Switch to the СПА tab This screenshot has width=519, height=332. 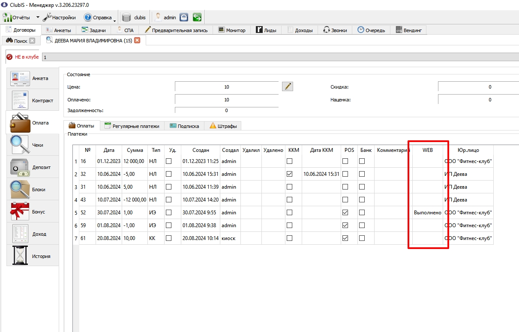point(126,30)
